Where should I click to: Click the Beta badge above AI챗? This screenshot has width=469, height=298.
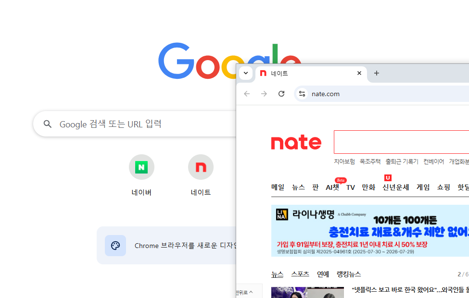341,180
